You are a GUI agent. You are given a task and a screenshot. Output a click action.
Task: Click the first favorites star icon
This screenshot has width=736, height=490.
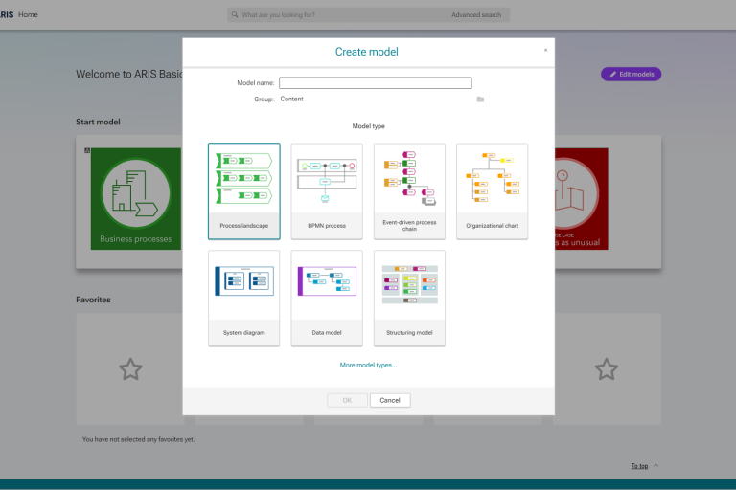point(130,369)
